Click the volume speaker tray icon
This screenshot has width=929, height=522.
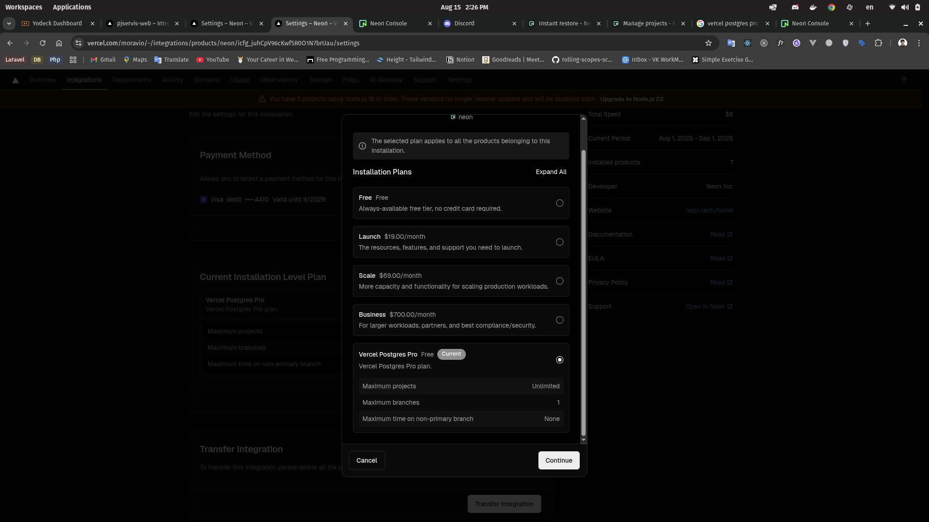click(905, 7)
